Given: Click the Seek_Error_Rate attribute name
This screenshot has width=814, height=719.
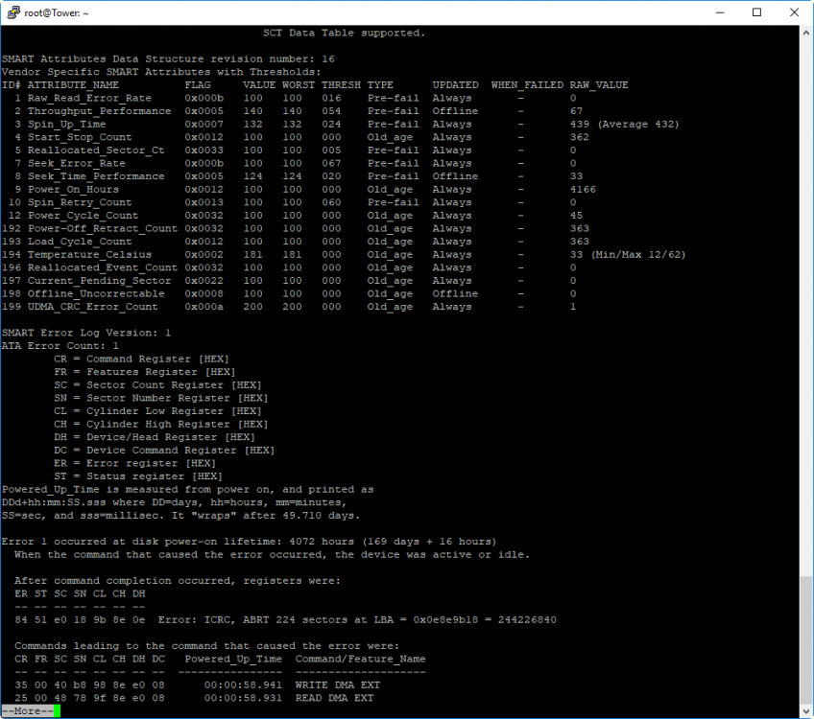Looking at the screenshot, I should click(x=77, y=163).
